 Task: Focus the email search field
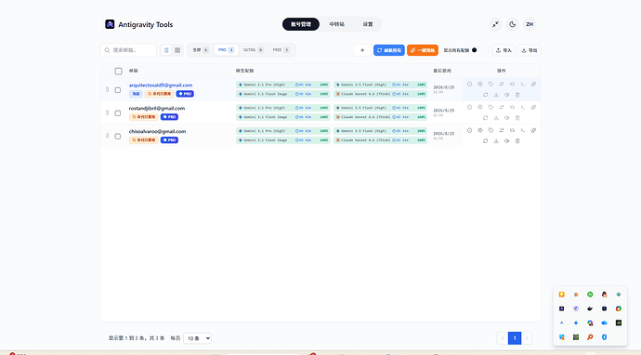pyautogui.click(x=128, y=50)
